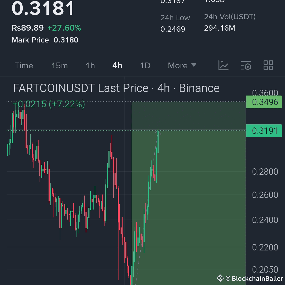The image size is (285, 285).
Task: Click the 0.2400 price axis label
Action: point(265,220)
